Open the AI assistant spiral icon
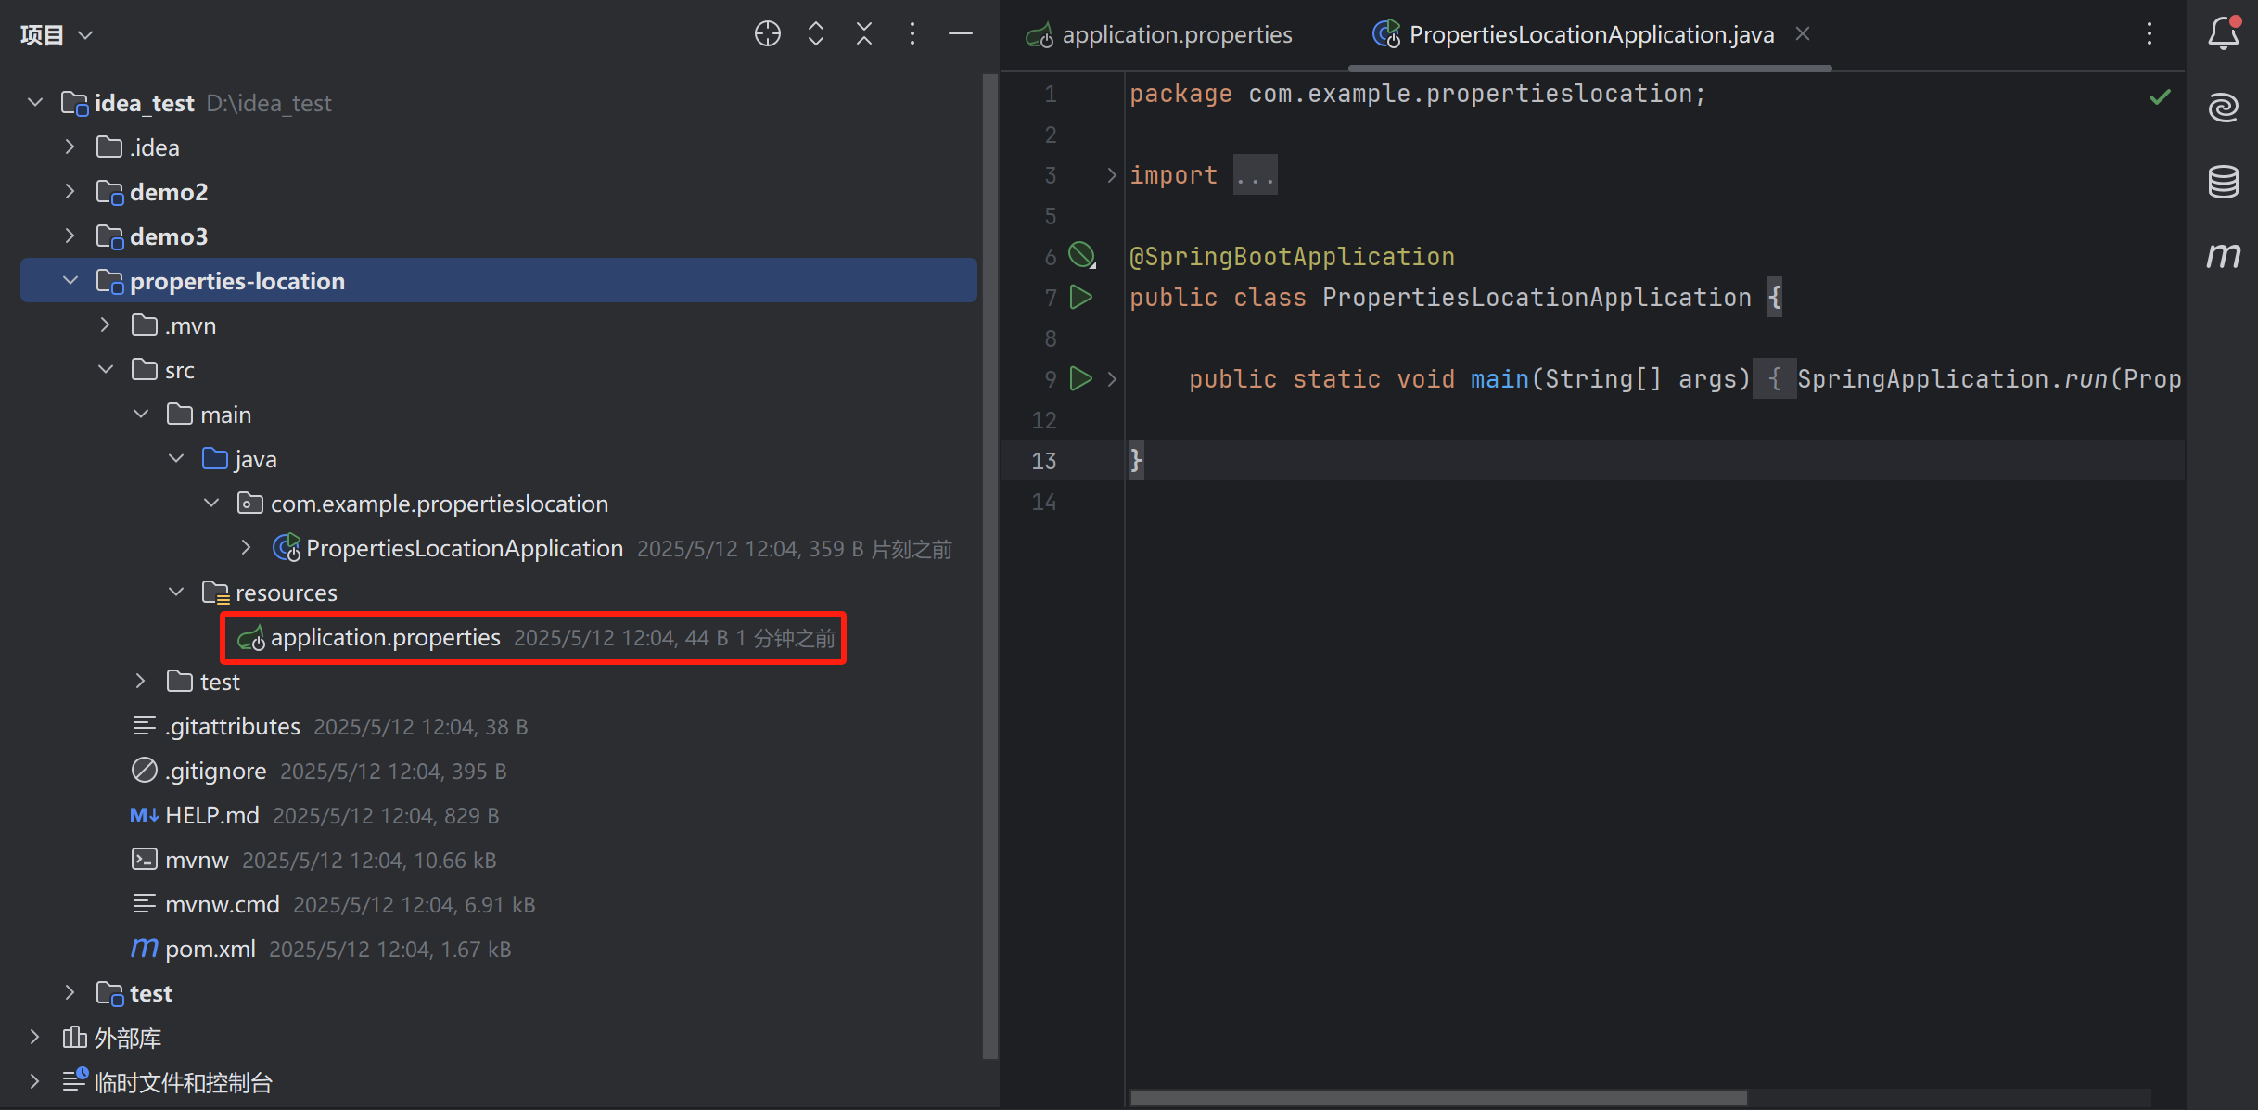This screenshot has height=1110, width=2258. 2223,108
